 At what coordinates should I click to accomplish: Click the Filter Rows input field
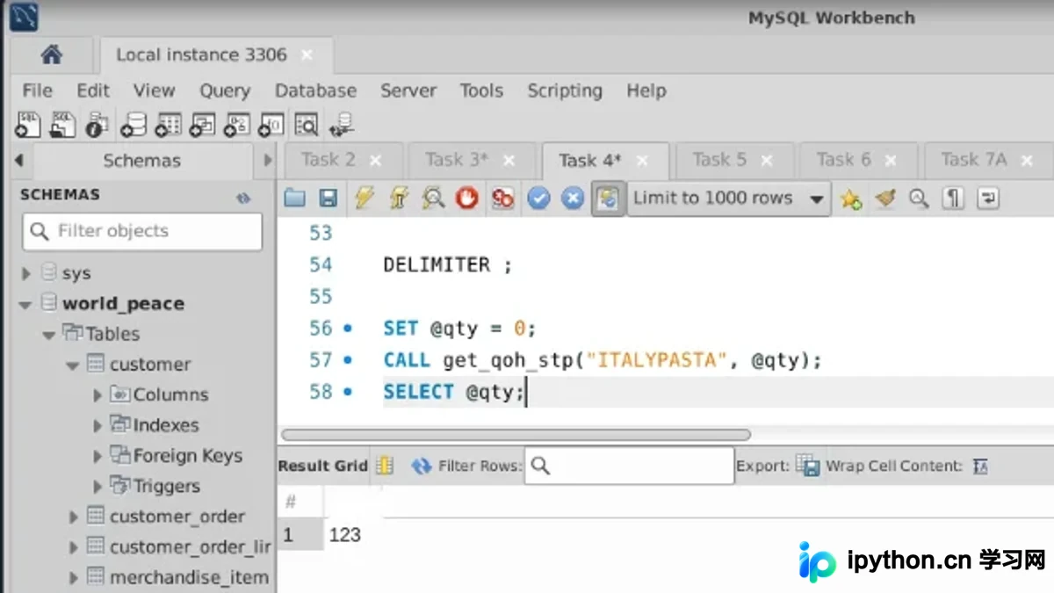tap(629, 466)
